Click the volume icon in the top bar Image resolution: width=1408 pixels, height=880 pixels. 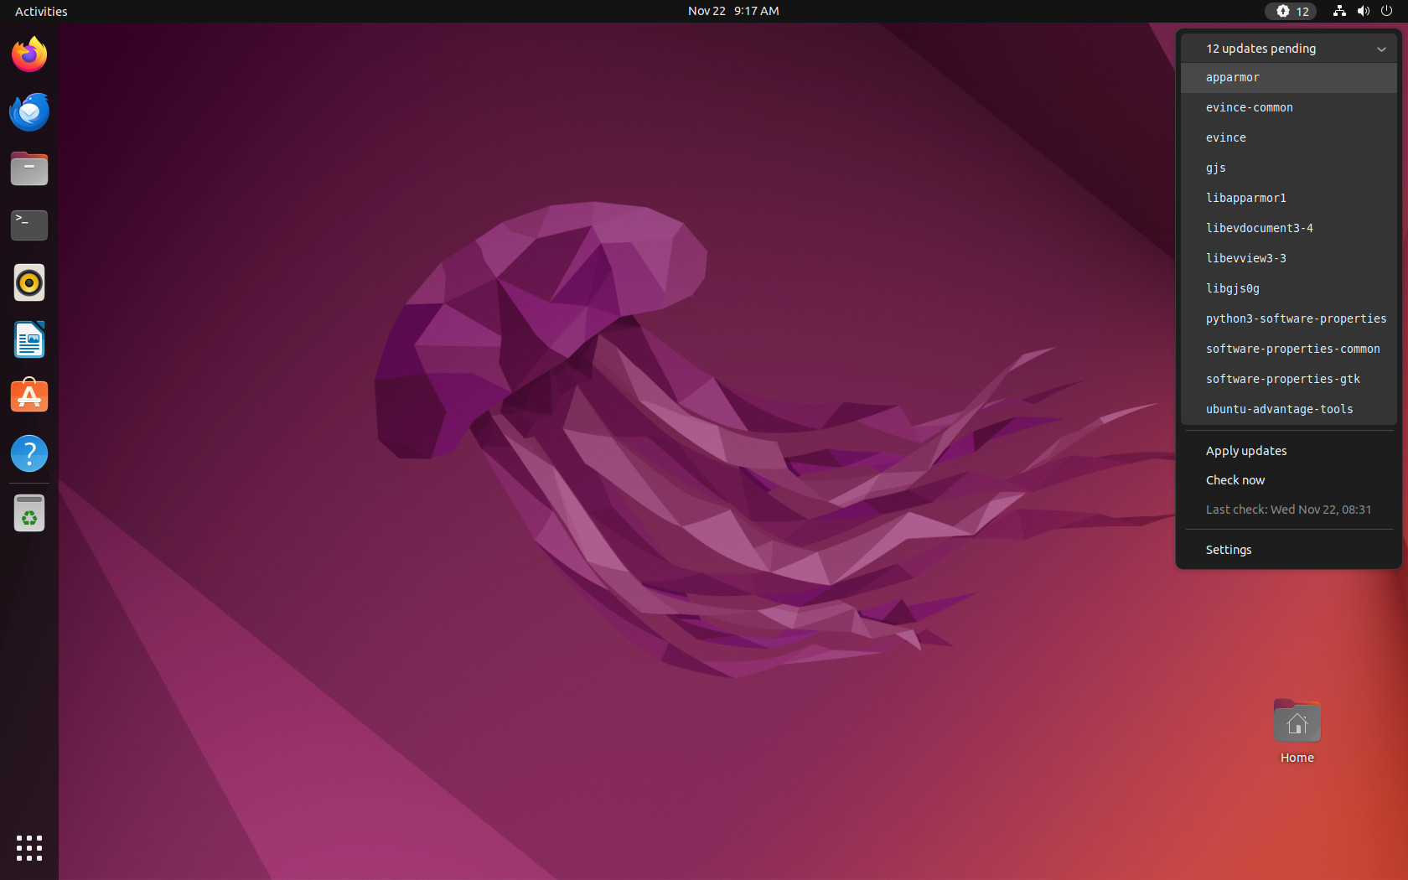[1364, 11]
